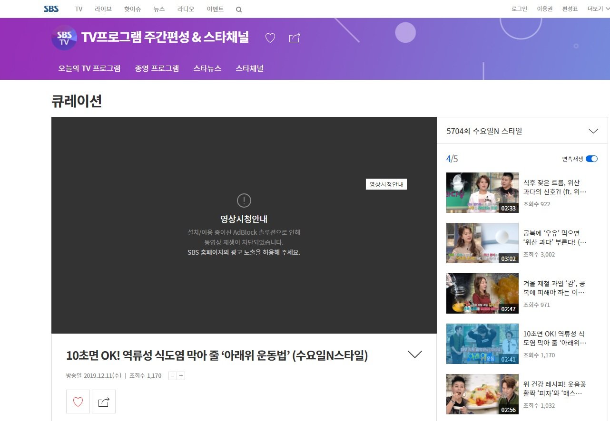Disable the 연속재생 continuous playback toggle
The image size is (610, 421).
591,159
